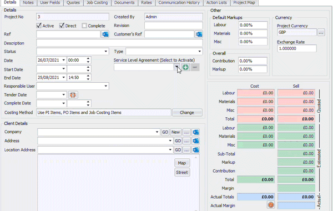
Task: Expand the Service Level Agreement dropdown
Action: (x=176, y=67)
